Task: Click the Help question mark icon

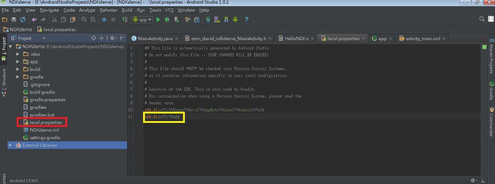Action: pos(247,19)
